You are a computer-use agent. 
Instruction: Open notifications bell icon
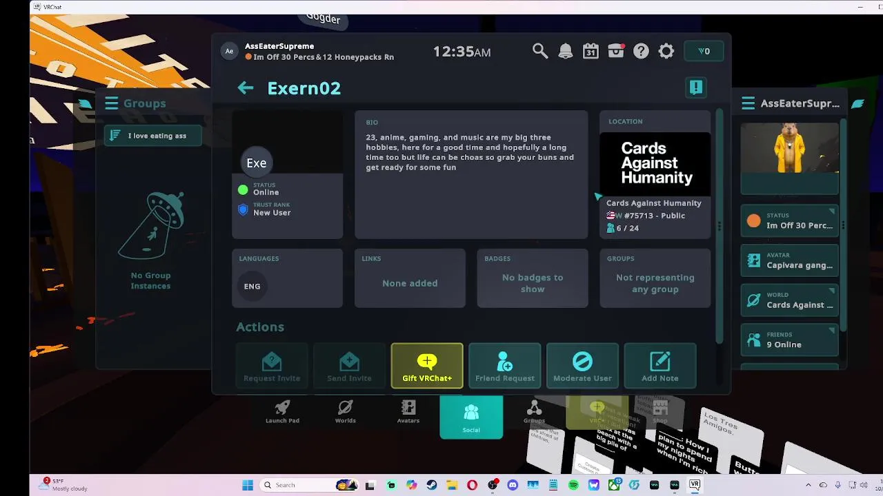(566, 51)
